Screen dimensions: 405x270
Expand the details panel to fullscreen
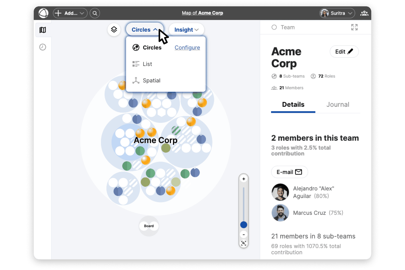click(x=354, y=27)
